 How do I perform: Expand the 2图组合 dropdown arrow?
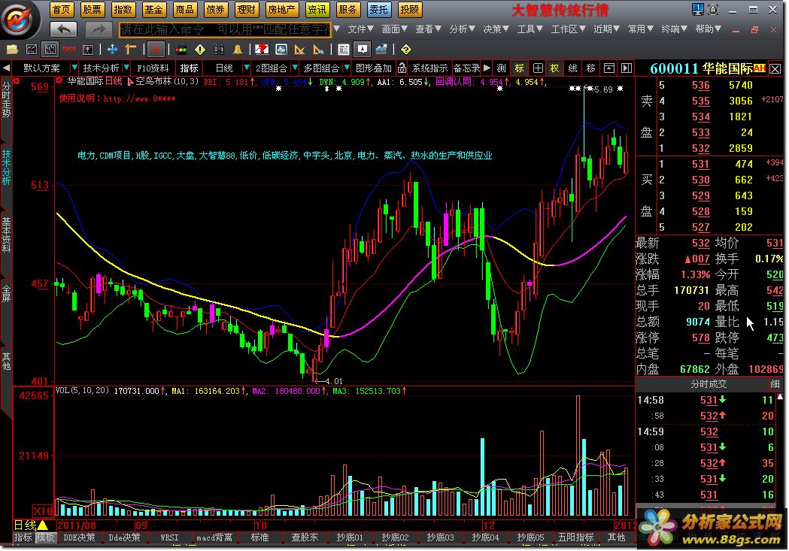pyautogui.click(x=295, y=68)
